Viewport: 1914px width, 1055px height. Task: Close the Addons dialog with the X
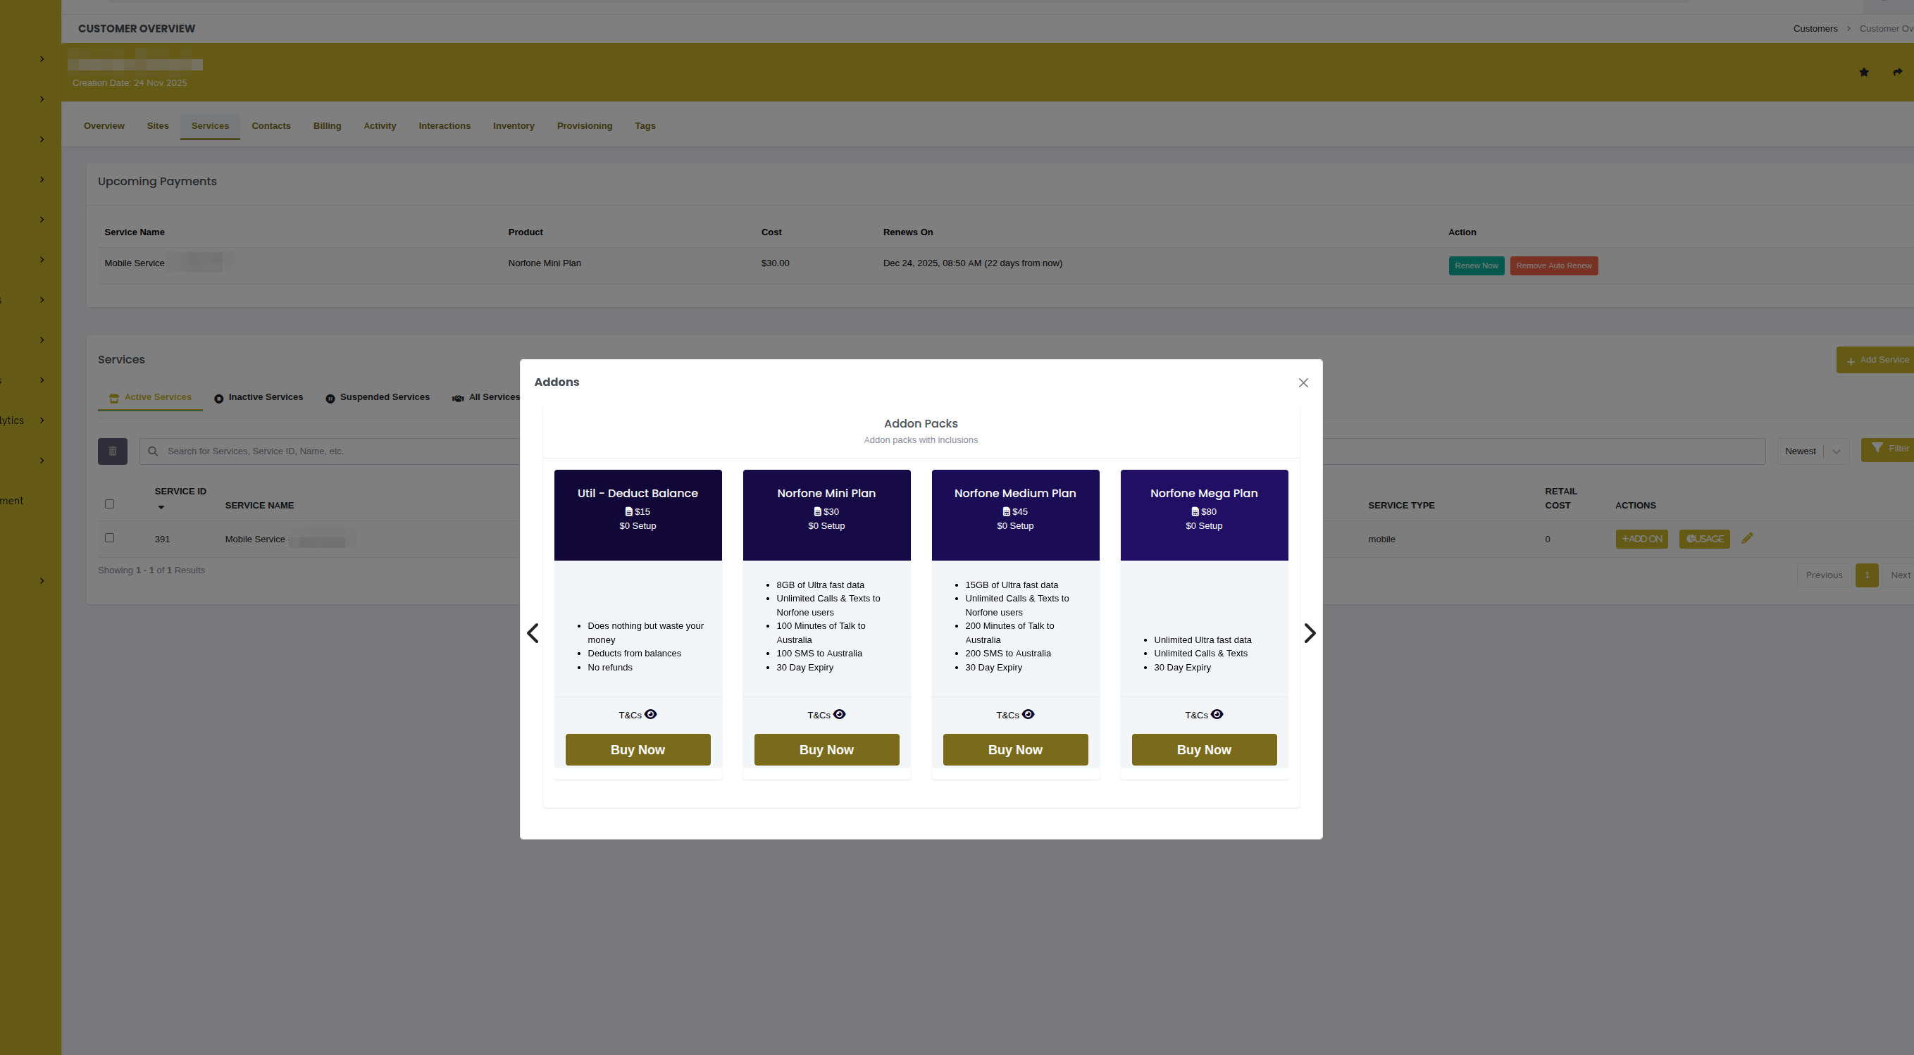pyautogui.click(x=1303, y=382)
